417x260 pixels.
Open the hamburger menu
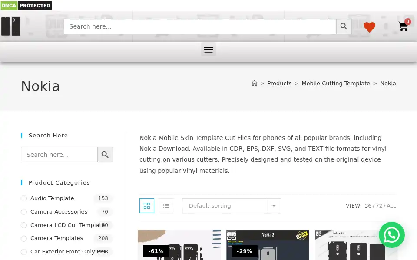208,49
